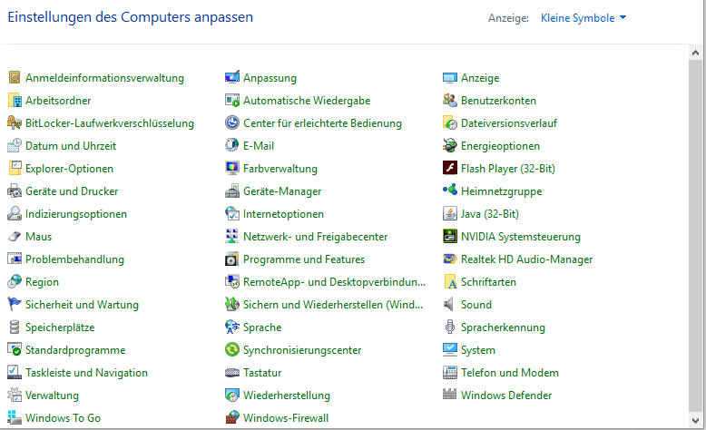This screenshot has width=706, height=430.
Task: Open Indizierungsoptionen link
Action: pos(76,214)
